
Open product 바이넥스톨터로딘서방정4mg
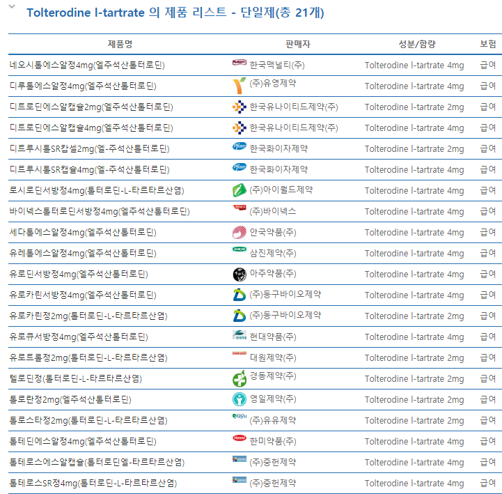(x=100, y=211)
